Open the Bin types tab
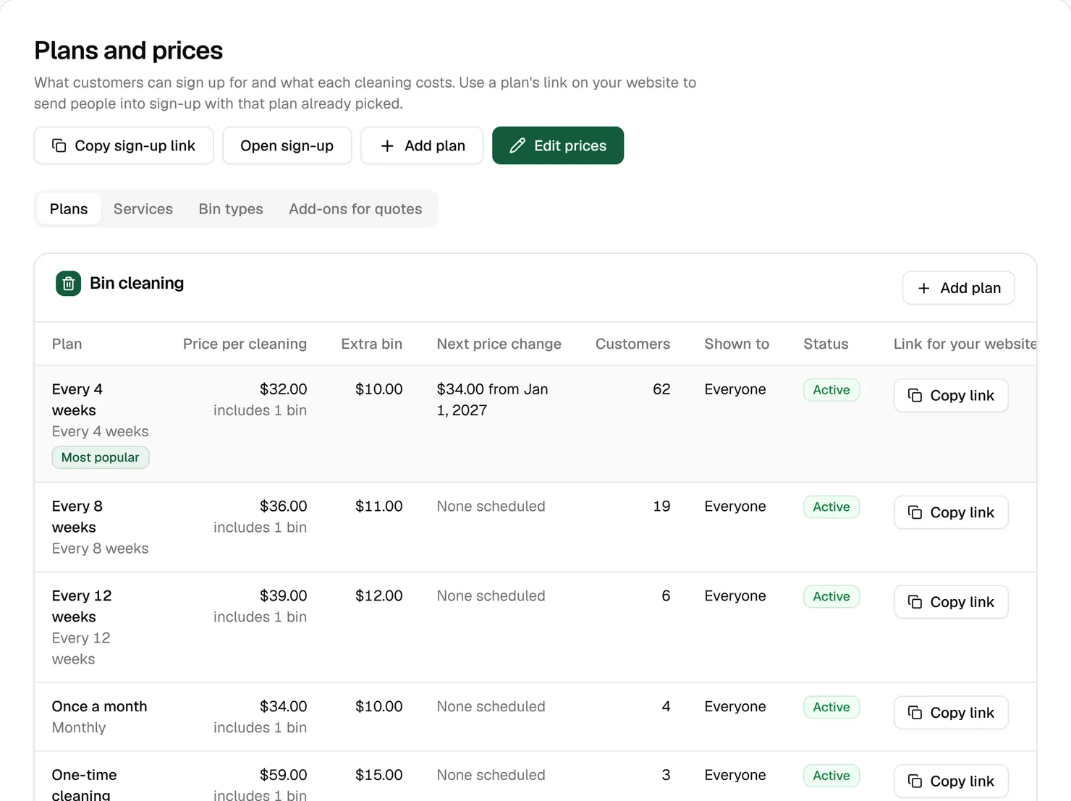The image size is (1071, 801). (x=231, y=209)
